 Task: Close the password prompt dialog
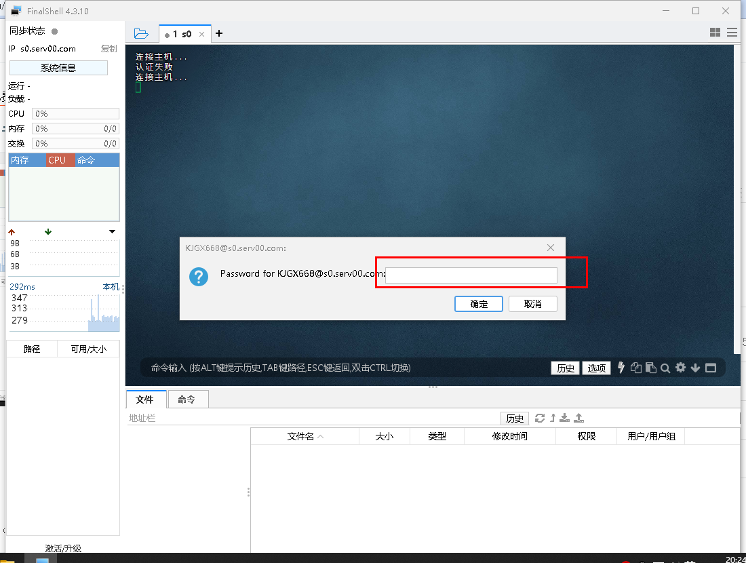point(551,248)
